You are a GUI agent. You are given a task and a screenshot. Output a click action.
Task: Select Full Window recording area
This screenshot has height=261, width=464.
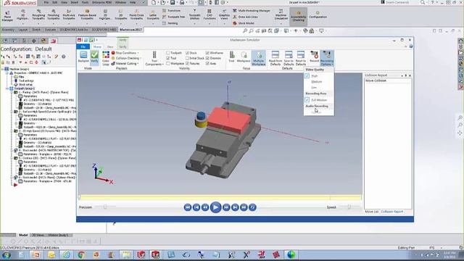click(319, 100)
